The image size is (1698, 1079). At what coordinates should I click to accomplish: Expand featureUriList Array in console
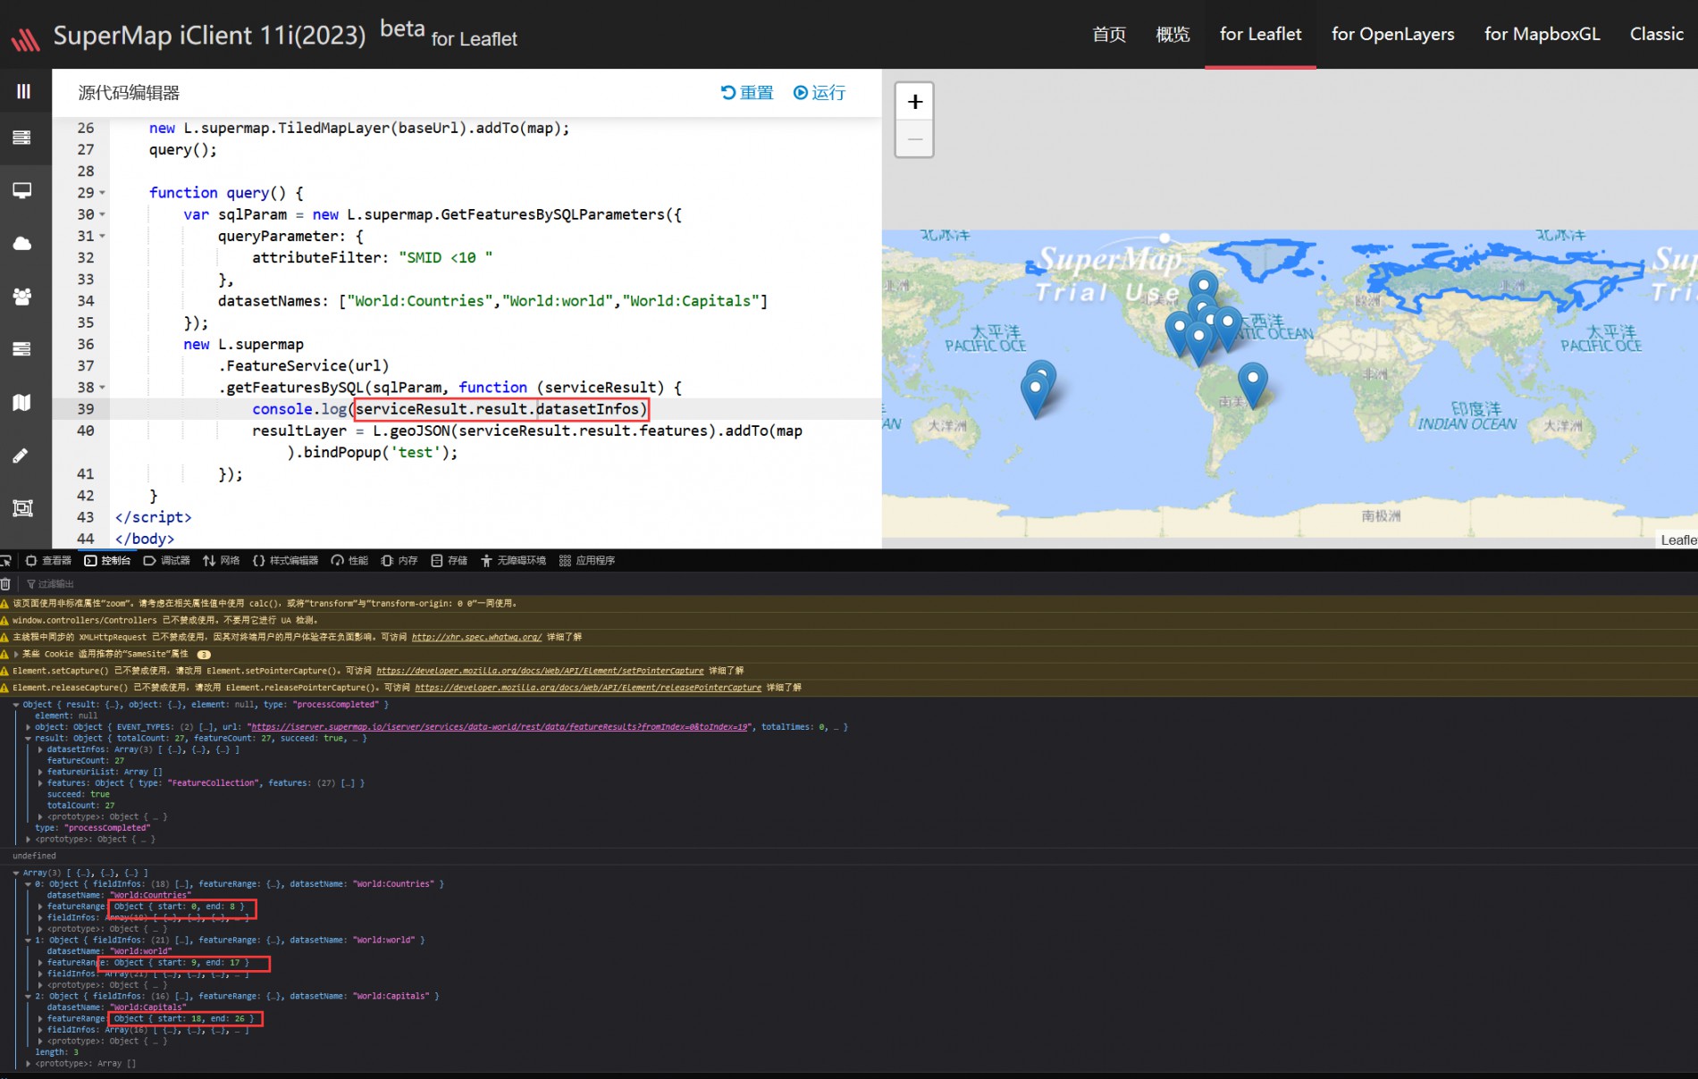(x=40, y=772)
